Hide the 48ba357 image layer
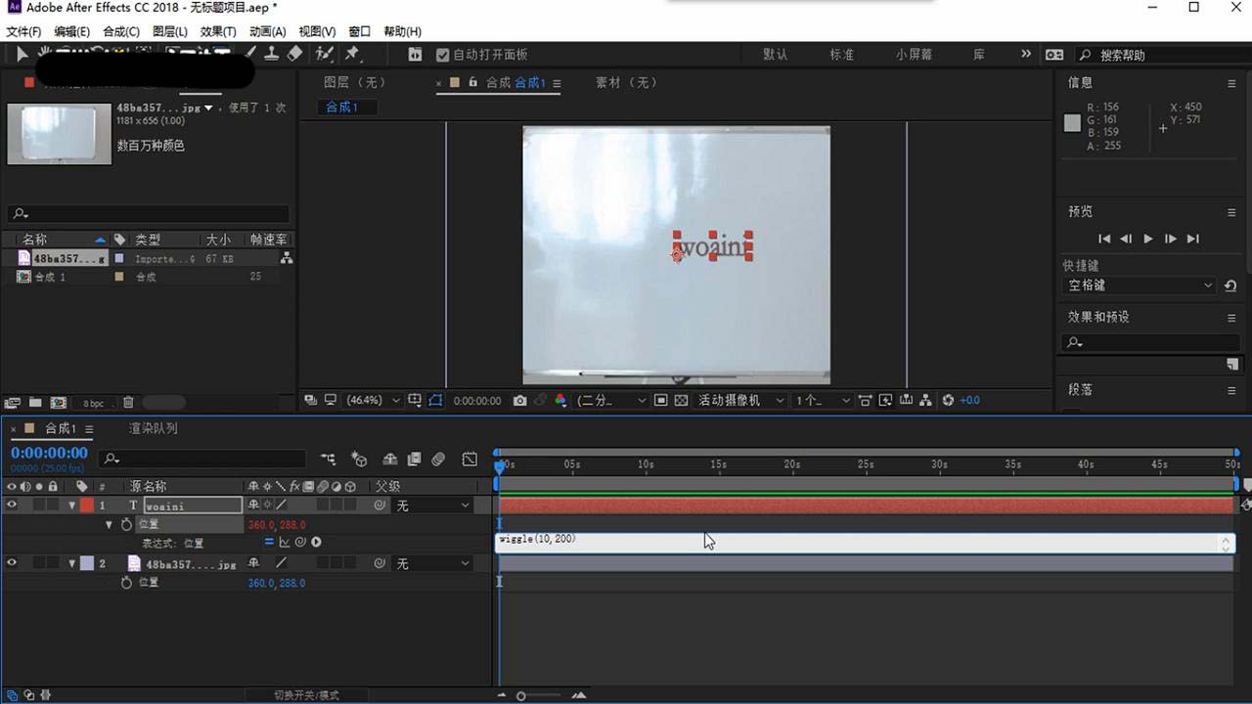 (x=12, y=561)
